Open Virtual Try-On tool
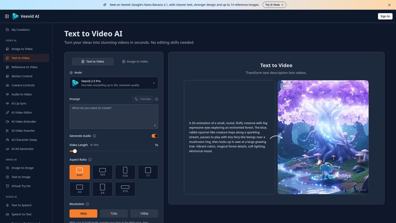This screenshot has width=396, height=223. coord(26,186)
